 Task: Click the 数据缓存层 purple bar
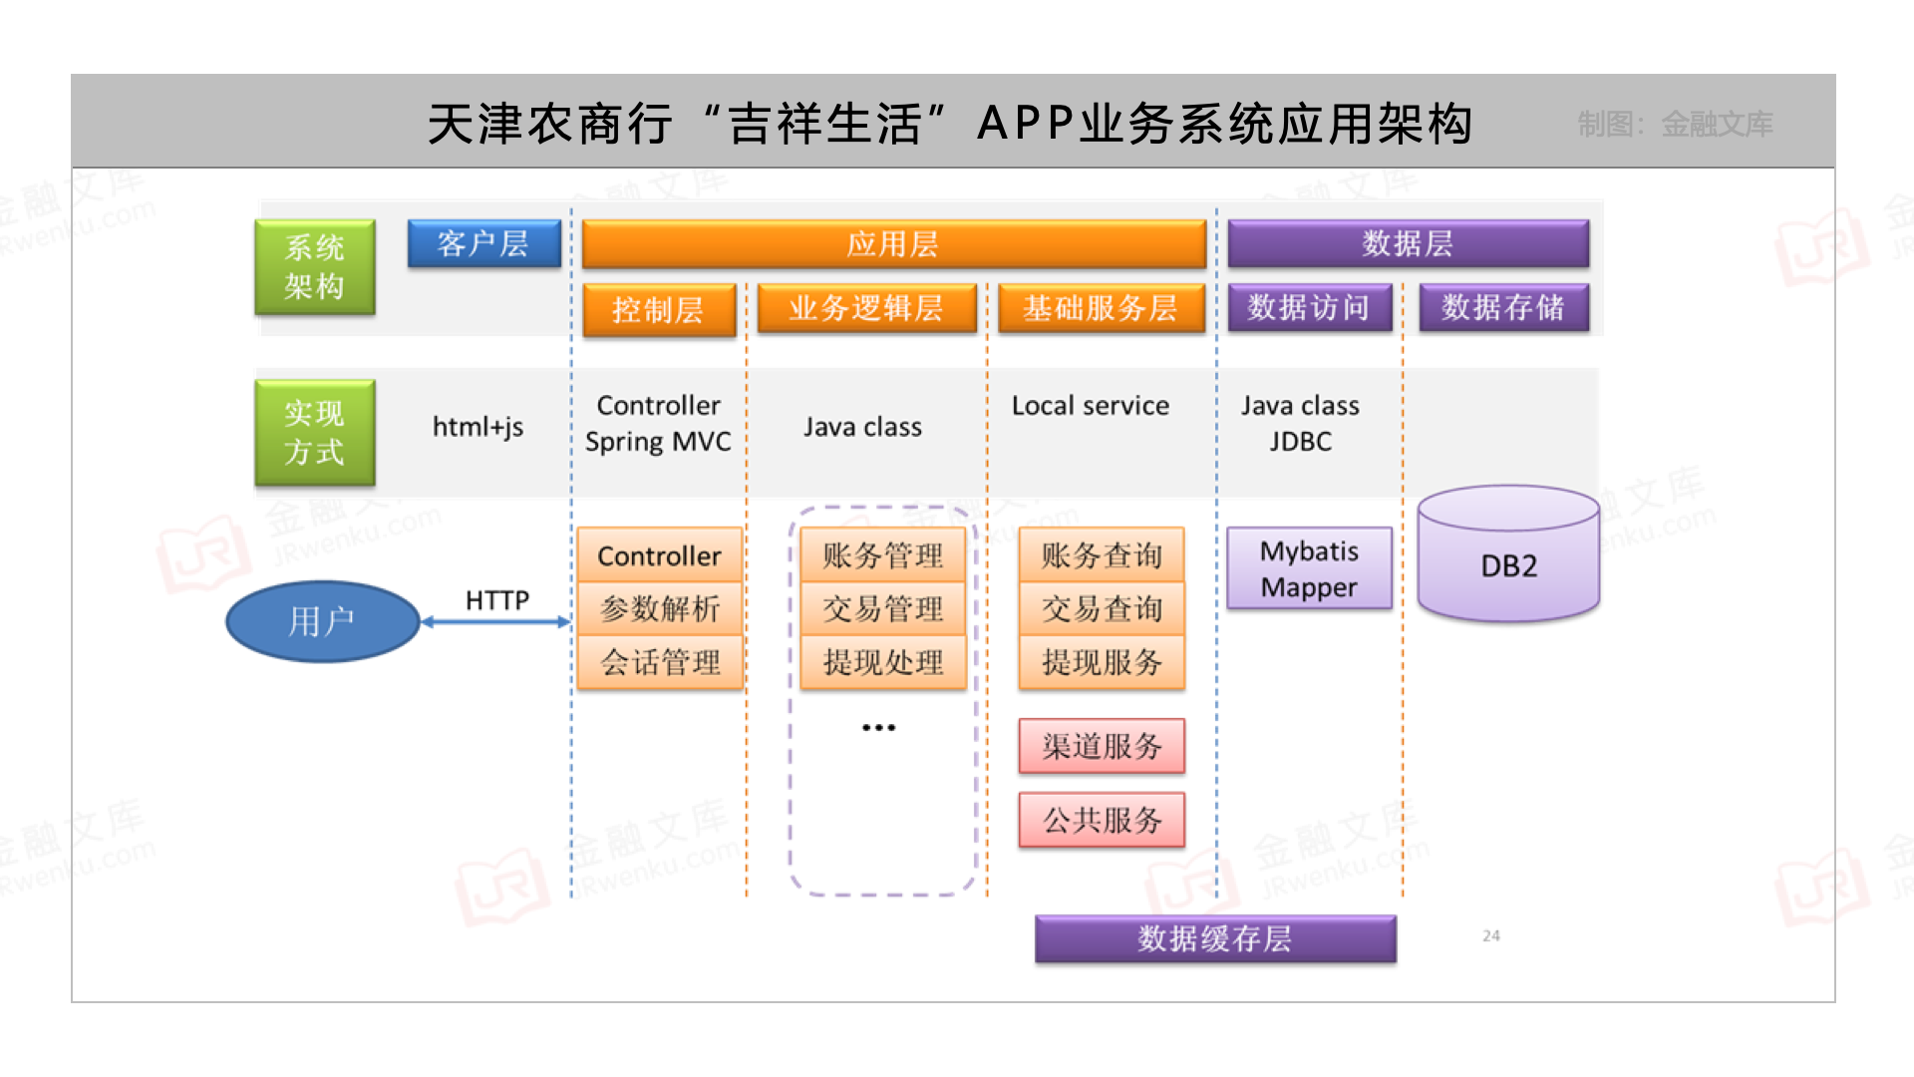(x=1215, y=938)
